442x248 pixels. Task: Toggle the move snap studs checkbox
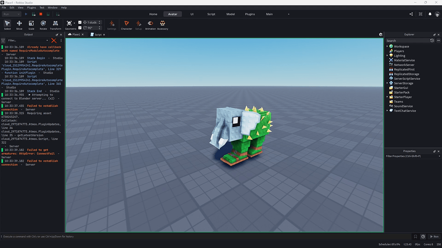tap(80, 22)
